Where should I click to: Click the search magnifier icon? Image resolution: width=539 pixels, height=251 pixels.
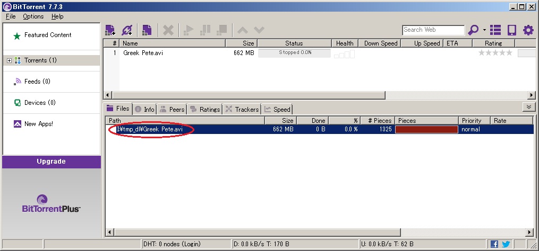[x=473, y=30]
